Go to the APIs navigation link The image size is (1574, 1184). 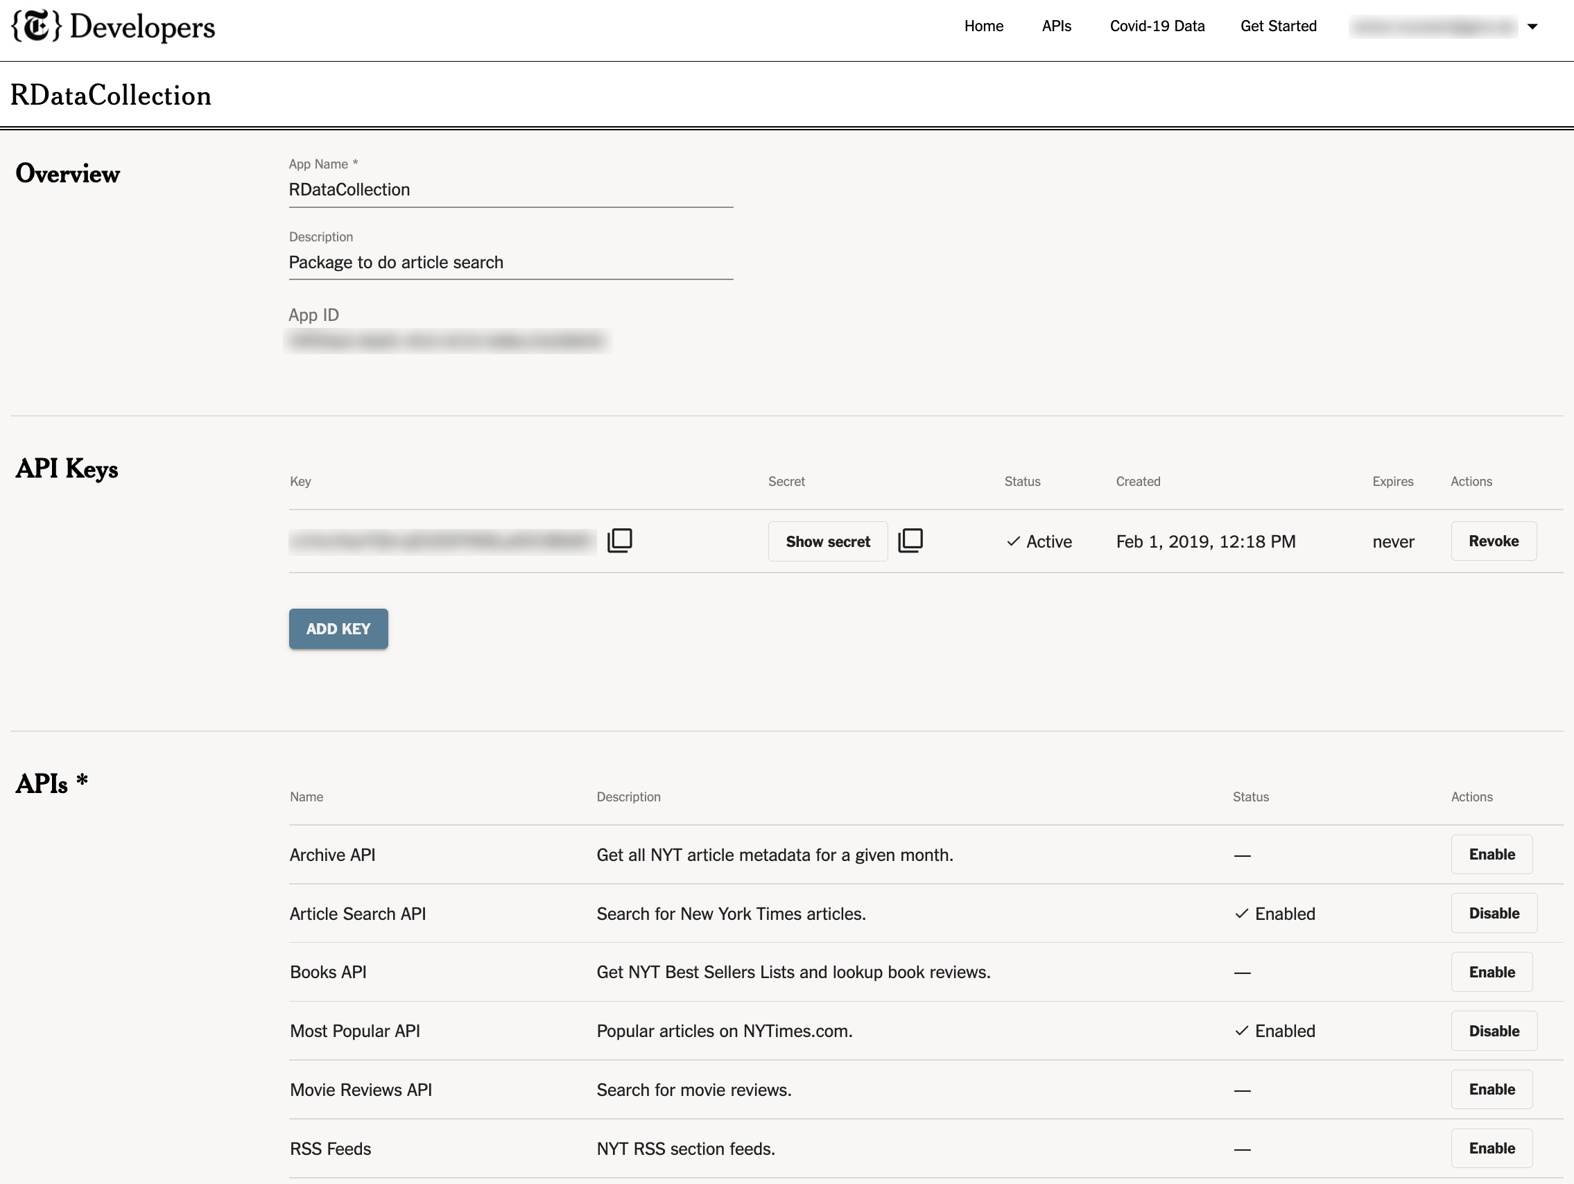pyautogui.click(x=1056, y=26)
